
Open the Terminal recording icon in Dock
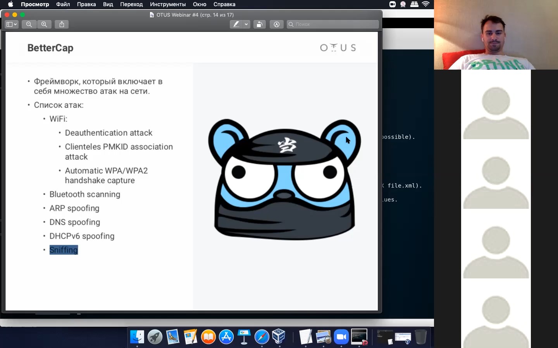pos(359,337)
